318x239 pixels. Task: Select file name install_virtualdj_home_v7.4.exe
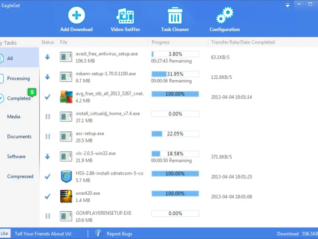[x=108, y=114]
